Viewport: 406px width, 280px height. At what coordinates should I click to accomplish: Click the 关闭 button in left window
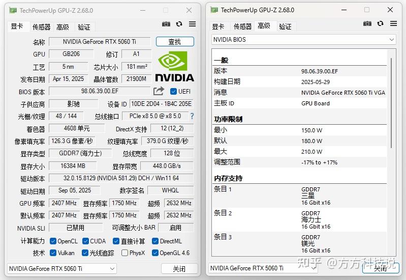click(179, 269)
